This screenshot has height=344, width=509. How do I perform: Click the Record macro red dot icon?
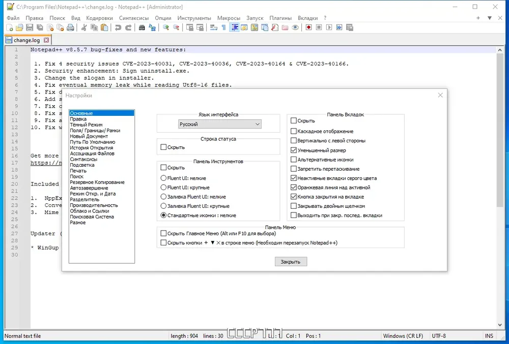click(x=309, y=27)
